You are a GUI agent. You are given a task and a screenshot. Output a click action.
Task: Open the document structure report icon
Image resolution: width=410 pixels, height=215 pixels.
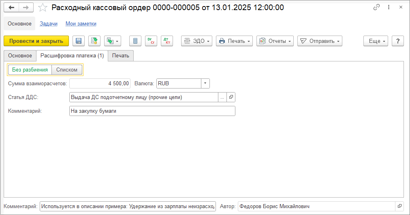point(135,41)
